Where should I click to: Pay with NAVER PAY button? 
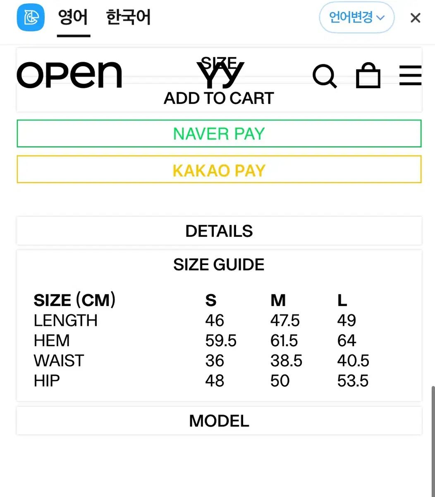tap(219, 134)
